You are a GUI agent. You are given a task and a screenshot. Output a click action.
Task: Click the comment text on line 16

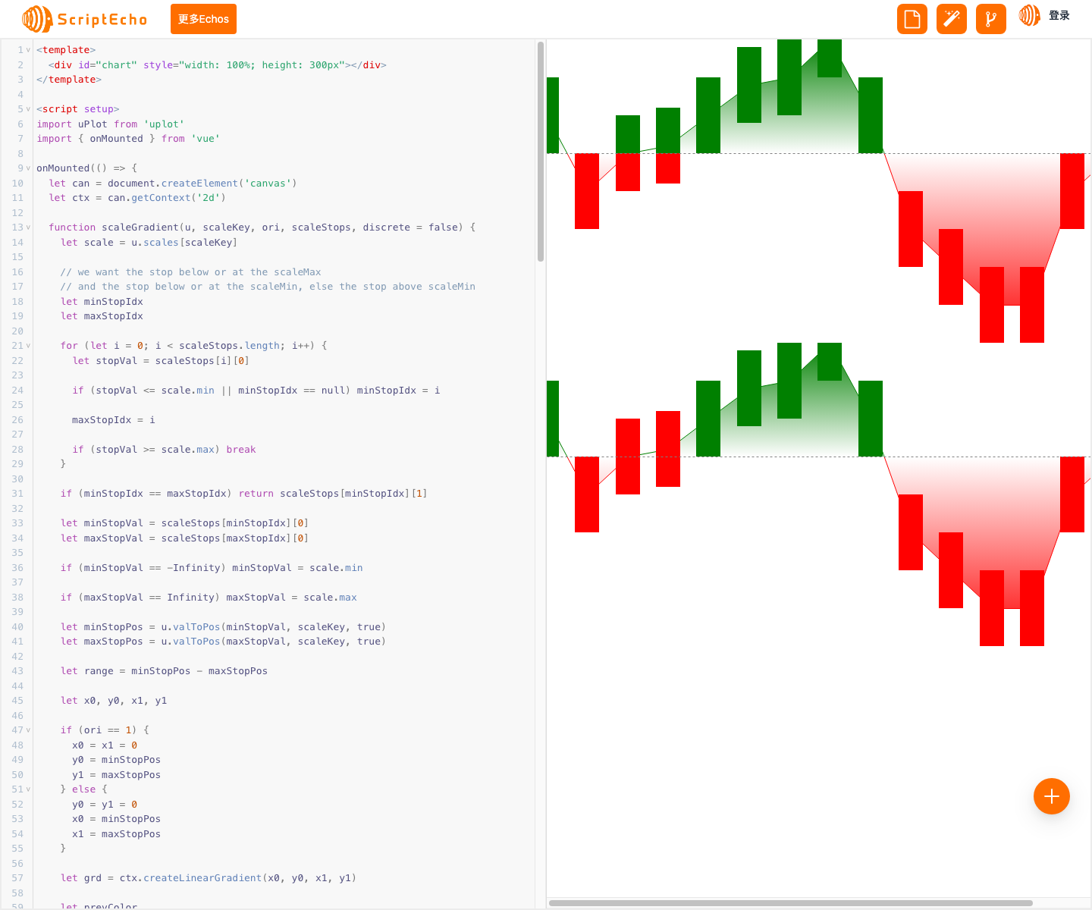pos(190,272)
